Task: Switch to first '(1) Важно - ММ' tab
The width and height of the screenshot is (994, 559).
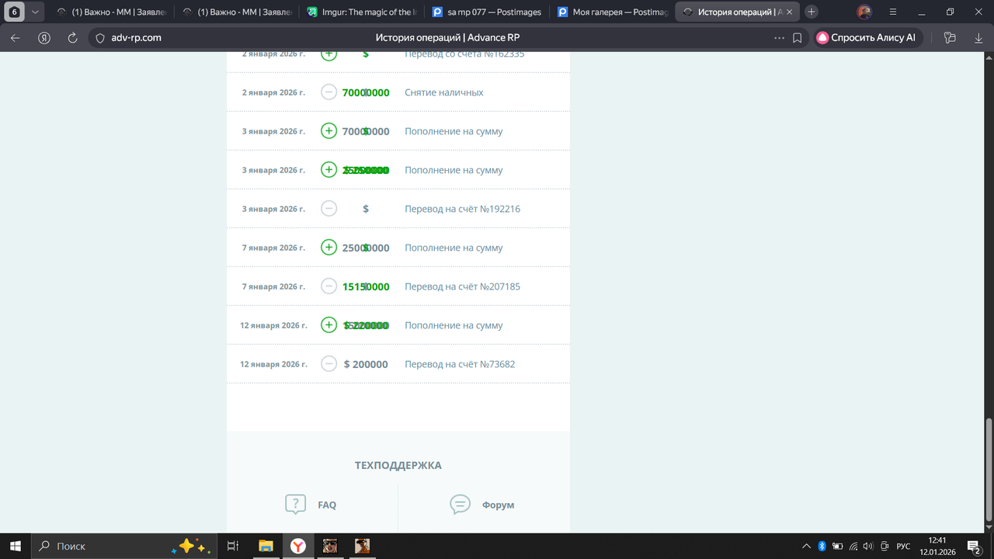Action: (110, 12)
